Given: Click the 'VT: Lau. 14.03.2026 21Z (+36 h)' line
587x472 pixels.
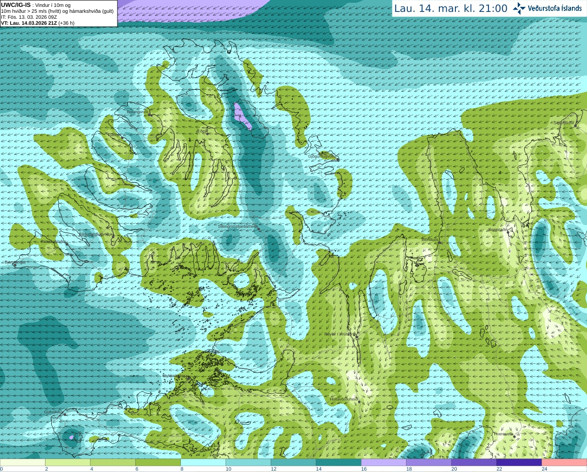Looking at the screenshot, I should click(38, 23).
